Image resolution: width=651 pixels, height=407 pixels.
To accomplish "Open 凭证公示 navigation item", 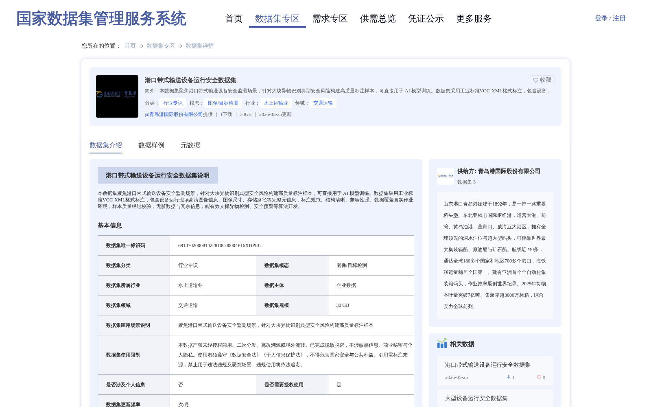I will [x=426, y=19].
